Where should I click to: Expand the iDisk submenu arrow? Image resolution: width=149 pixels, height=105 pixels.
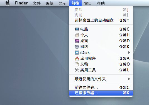[x=129, y=52]
